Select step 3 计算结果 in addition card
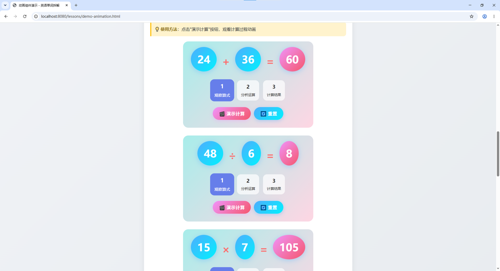 coord(274,90)
